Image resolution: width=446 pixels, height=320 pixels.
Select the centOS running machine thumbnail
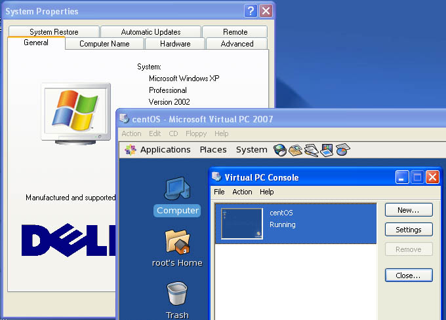242,224
